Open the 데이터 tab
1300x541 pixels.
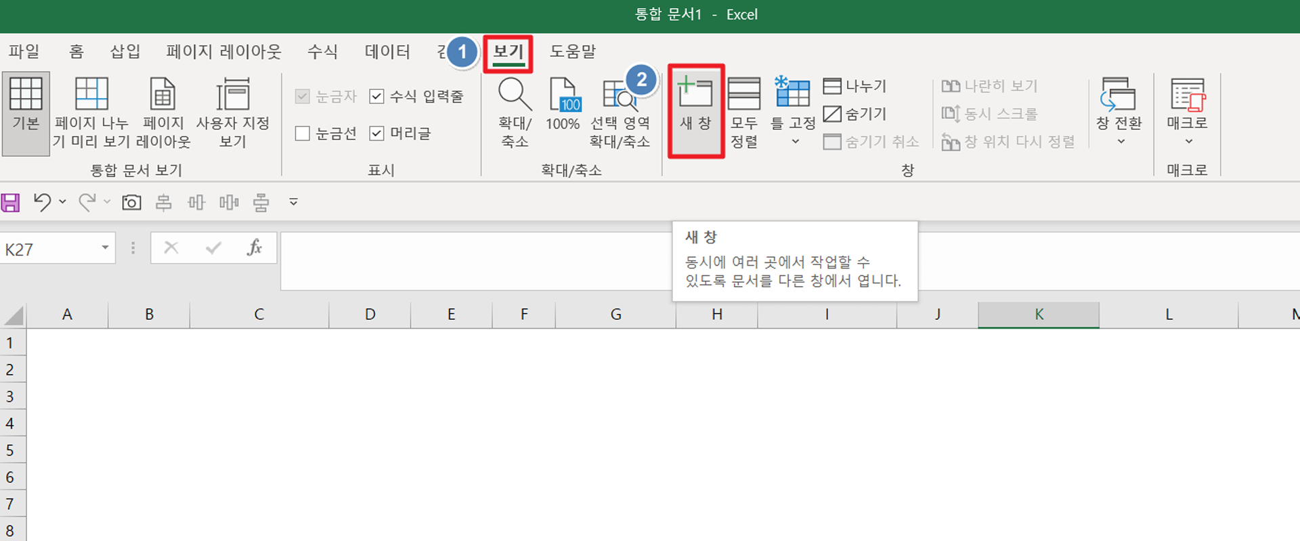pos(387,51)
